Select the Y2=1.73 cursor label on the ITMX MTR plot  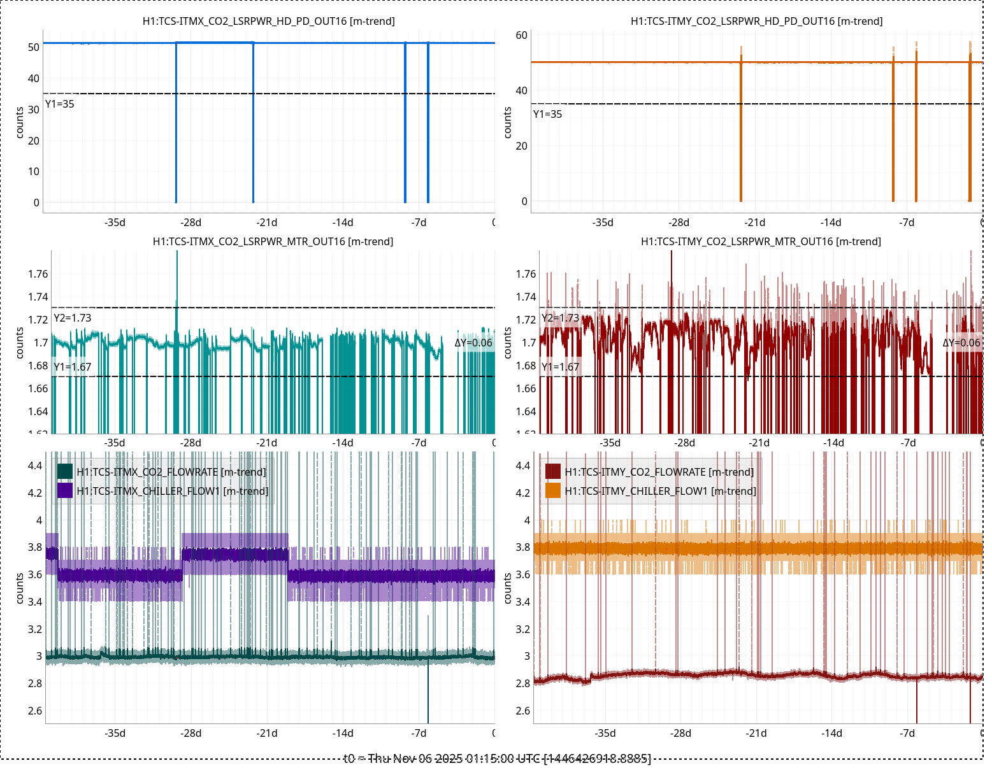[x=72, y=318]
